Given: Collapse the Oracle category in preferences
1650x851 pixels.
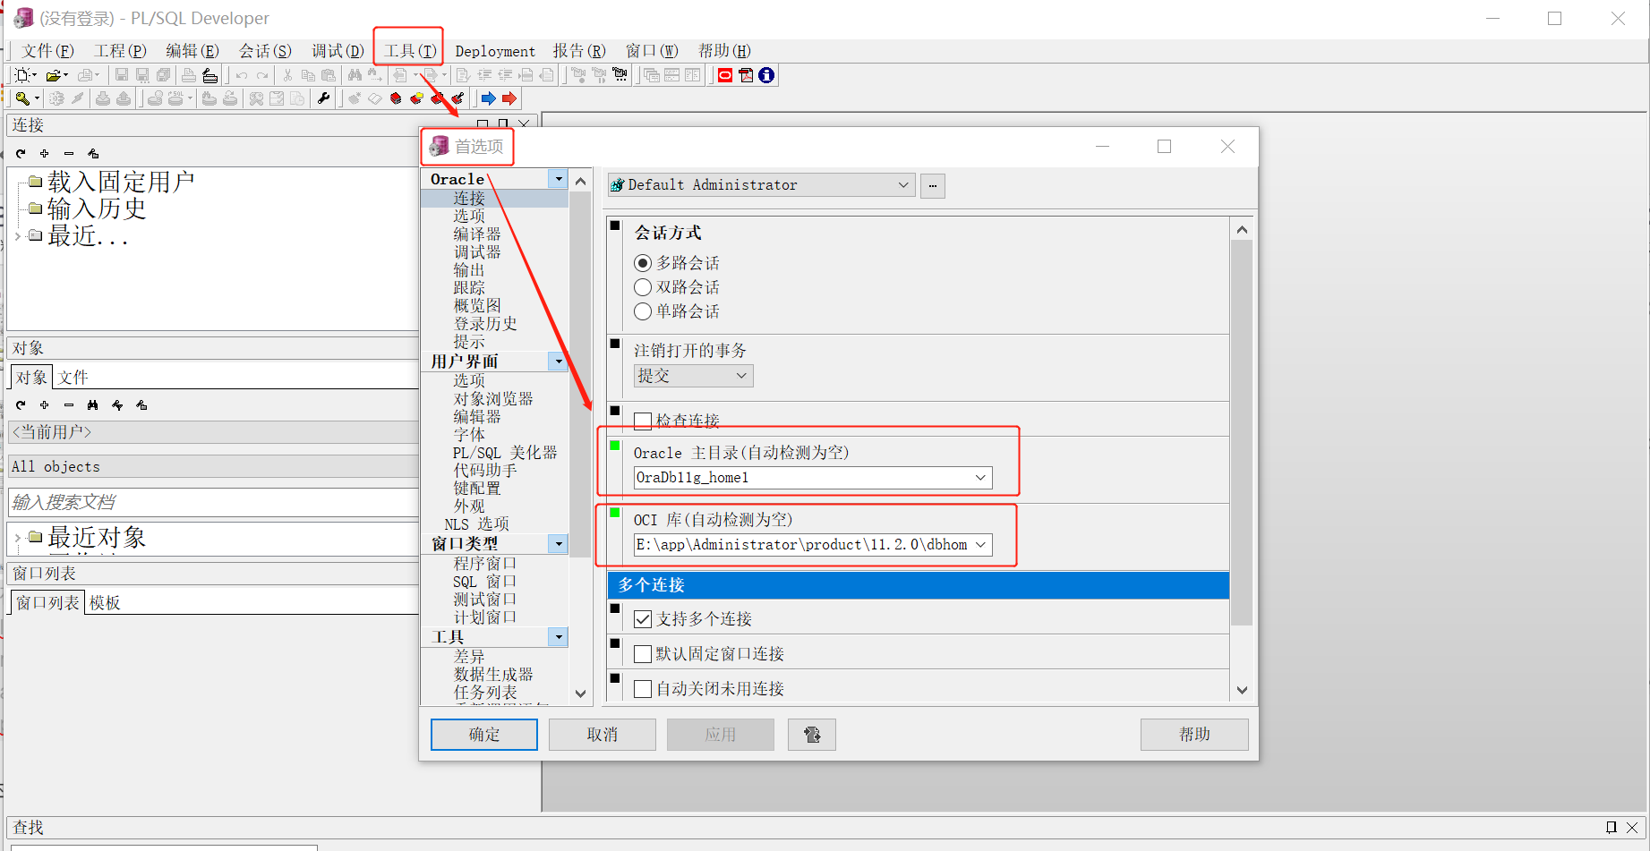Looking at the screenshot, I should 559,179.
